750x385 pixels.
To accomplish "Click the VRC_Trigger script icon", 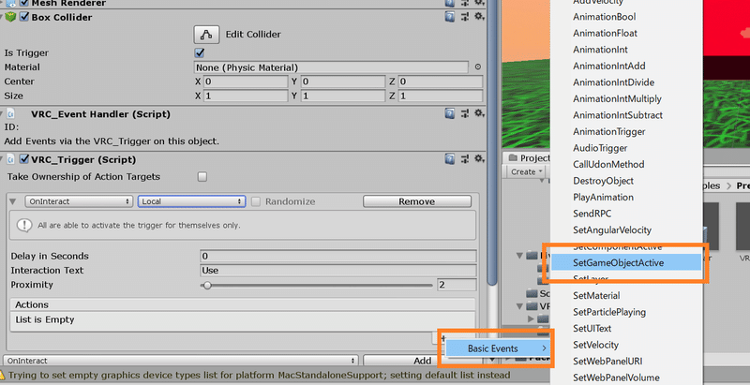I will 10,159.
